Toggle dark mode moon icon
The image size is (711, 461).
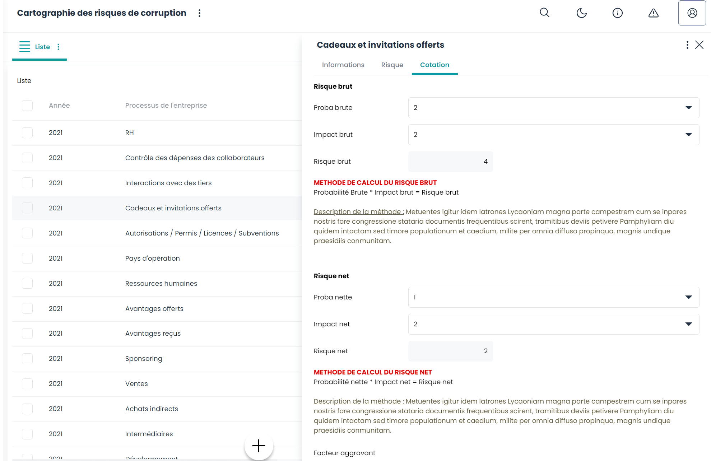[581, 13]
